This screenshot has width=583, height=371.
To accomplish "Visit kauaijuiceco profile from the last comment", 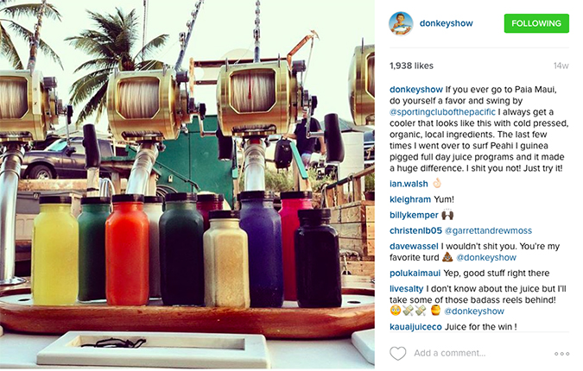I will coord(415,327).
